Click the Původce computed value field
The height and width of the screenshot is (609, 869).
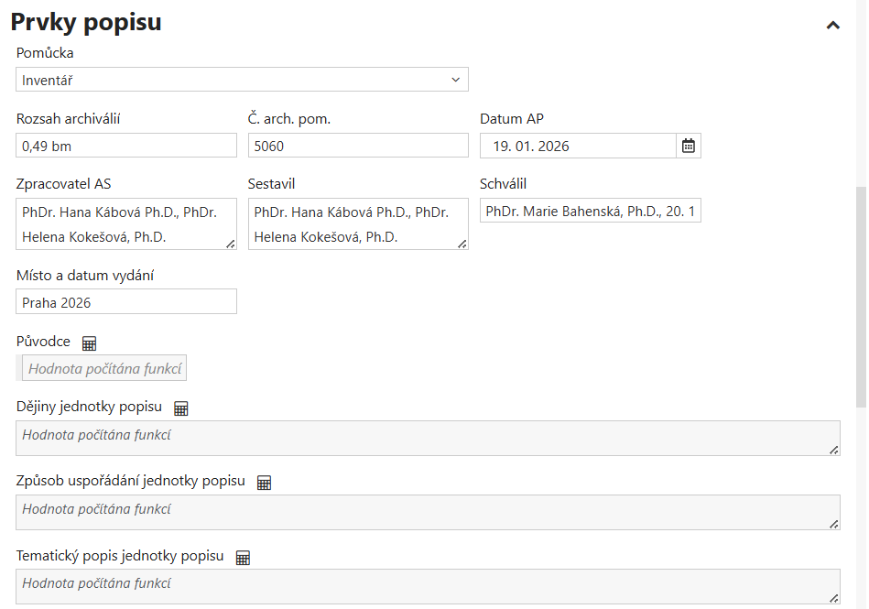point(104,368)
